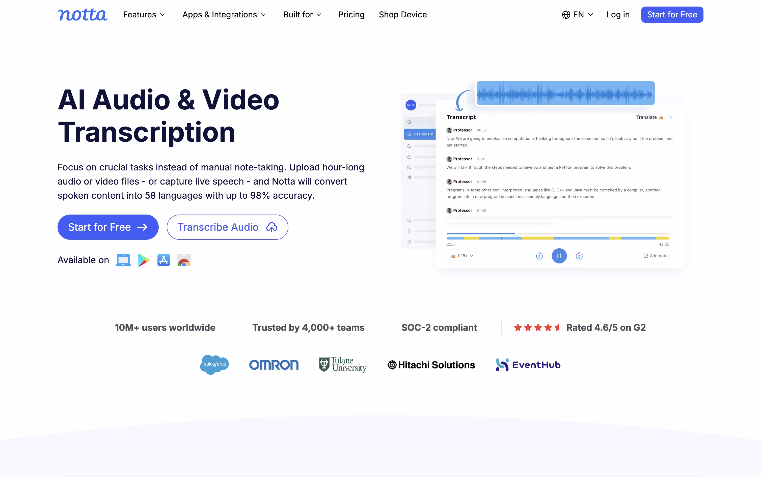Viewport: 761px width, 477px height.
Task: Click the chevron next to Translate
Action: [x=671, y=117]
